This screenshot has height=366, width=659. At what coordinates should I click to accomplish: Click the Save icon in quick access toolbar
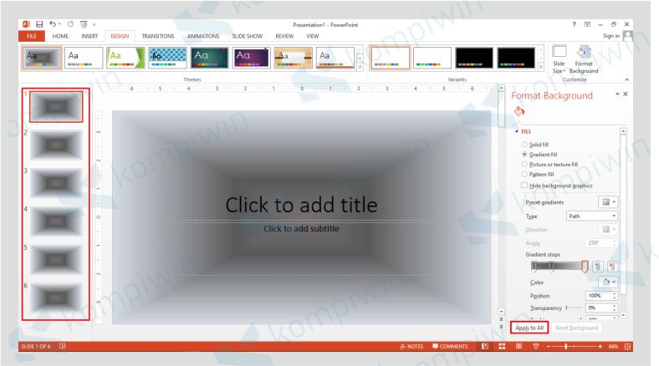pyautogui.click(x=39, y=24)
